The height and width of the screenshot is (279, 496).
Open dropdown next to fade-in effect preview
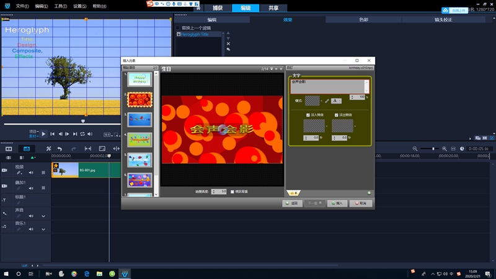point(327,126)
